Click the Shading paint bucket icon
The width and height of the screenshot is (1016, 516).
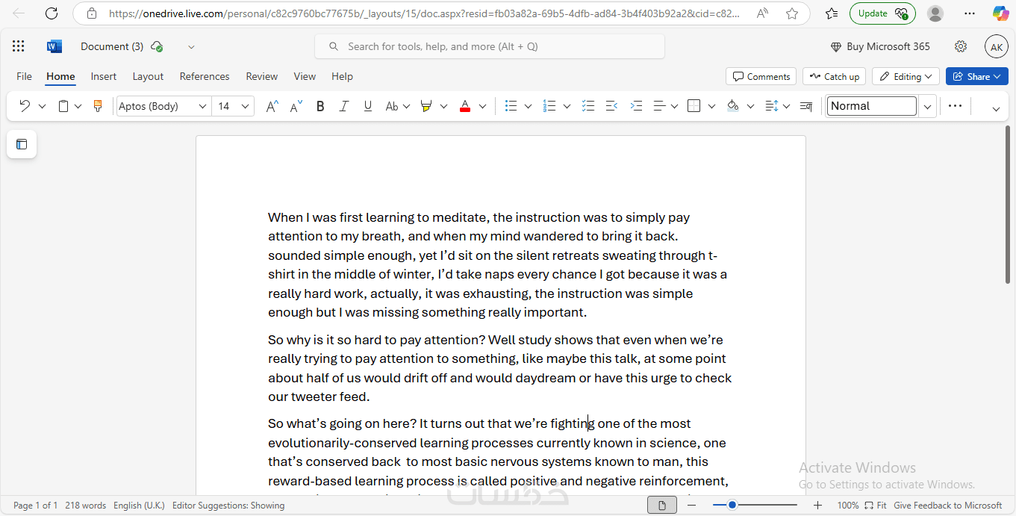pos(733,106)
